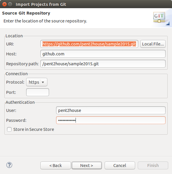Proceed with the Next button
Image resolution: width=172 pixels, height=174 pixels.
(87, 166)
